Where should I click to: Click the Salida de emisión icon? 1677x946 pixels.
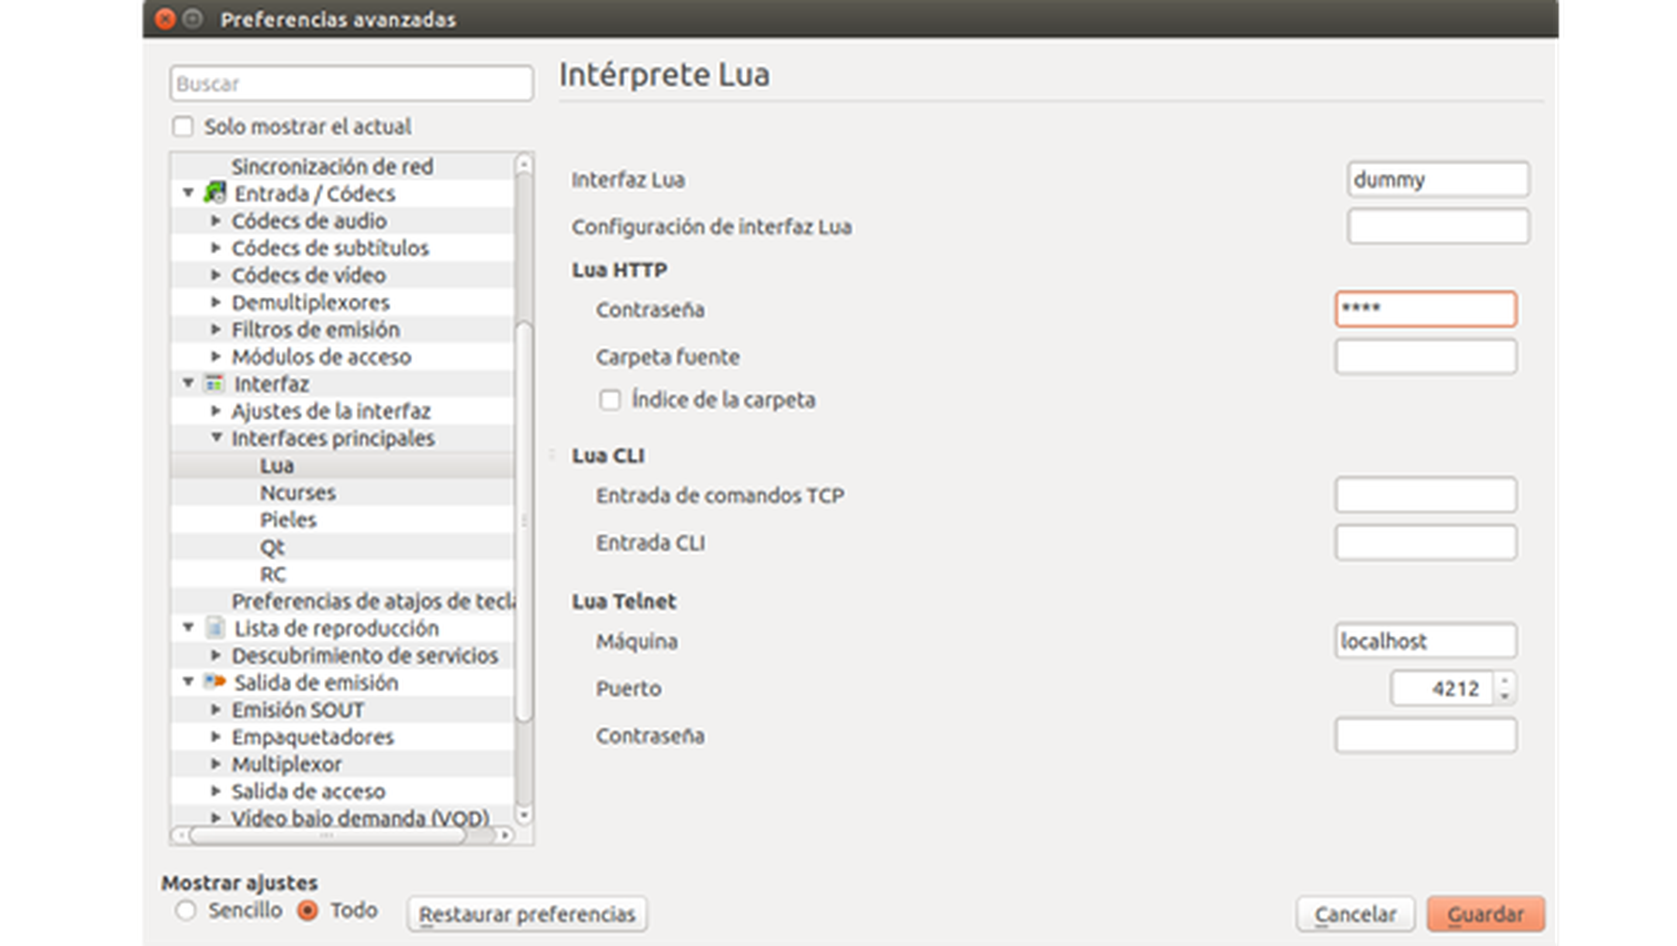[215, 682]
